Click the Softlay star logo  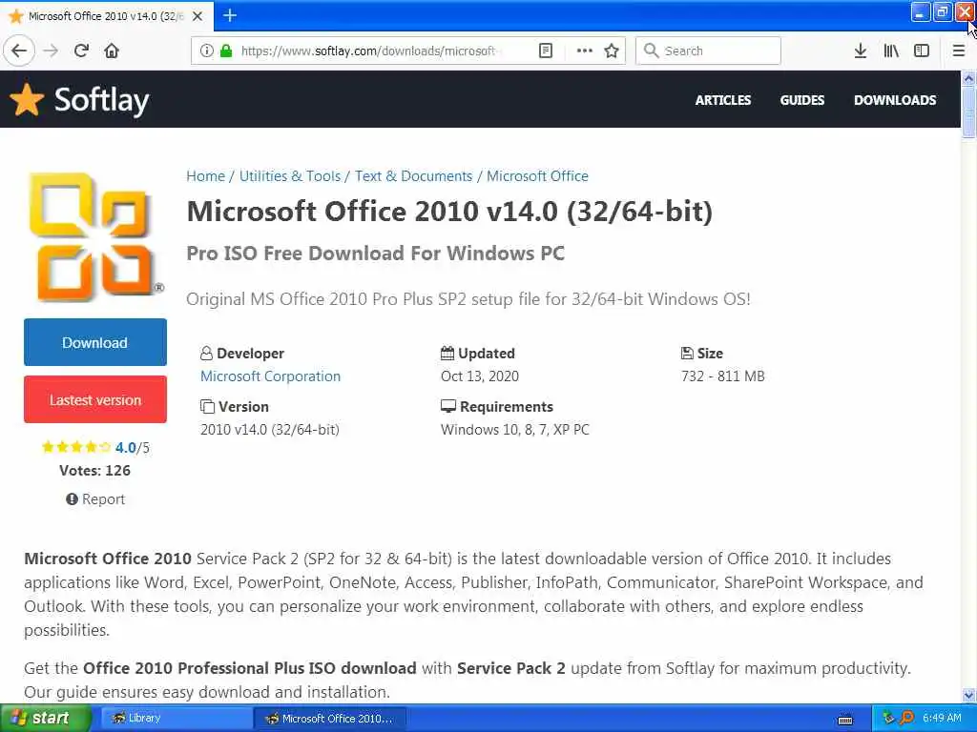(27, 99)
